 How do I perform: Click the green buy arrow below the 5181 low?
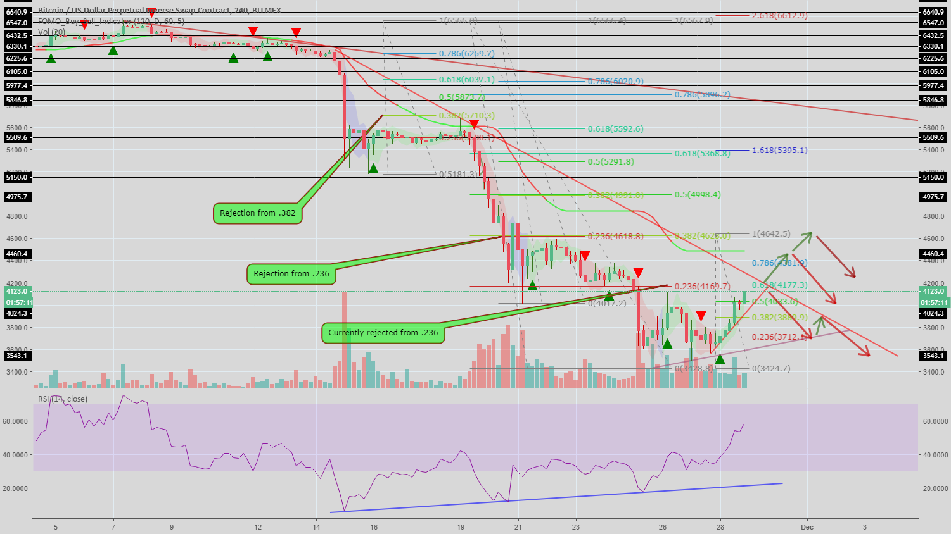tap(374, 168)
